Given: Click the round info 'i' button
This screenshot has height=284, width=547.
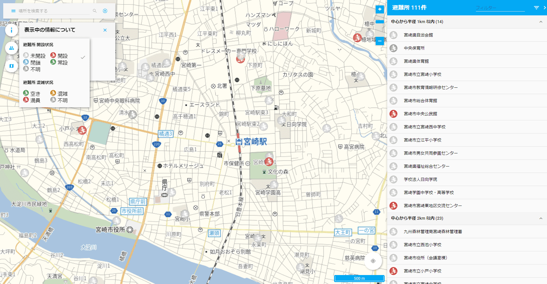Looking at the screenshot, I should click(12, 30).
